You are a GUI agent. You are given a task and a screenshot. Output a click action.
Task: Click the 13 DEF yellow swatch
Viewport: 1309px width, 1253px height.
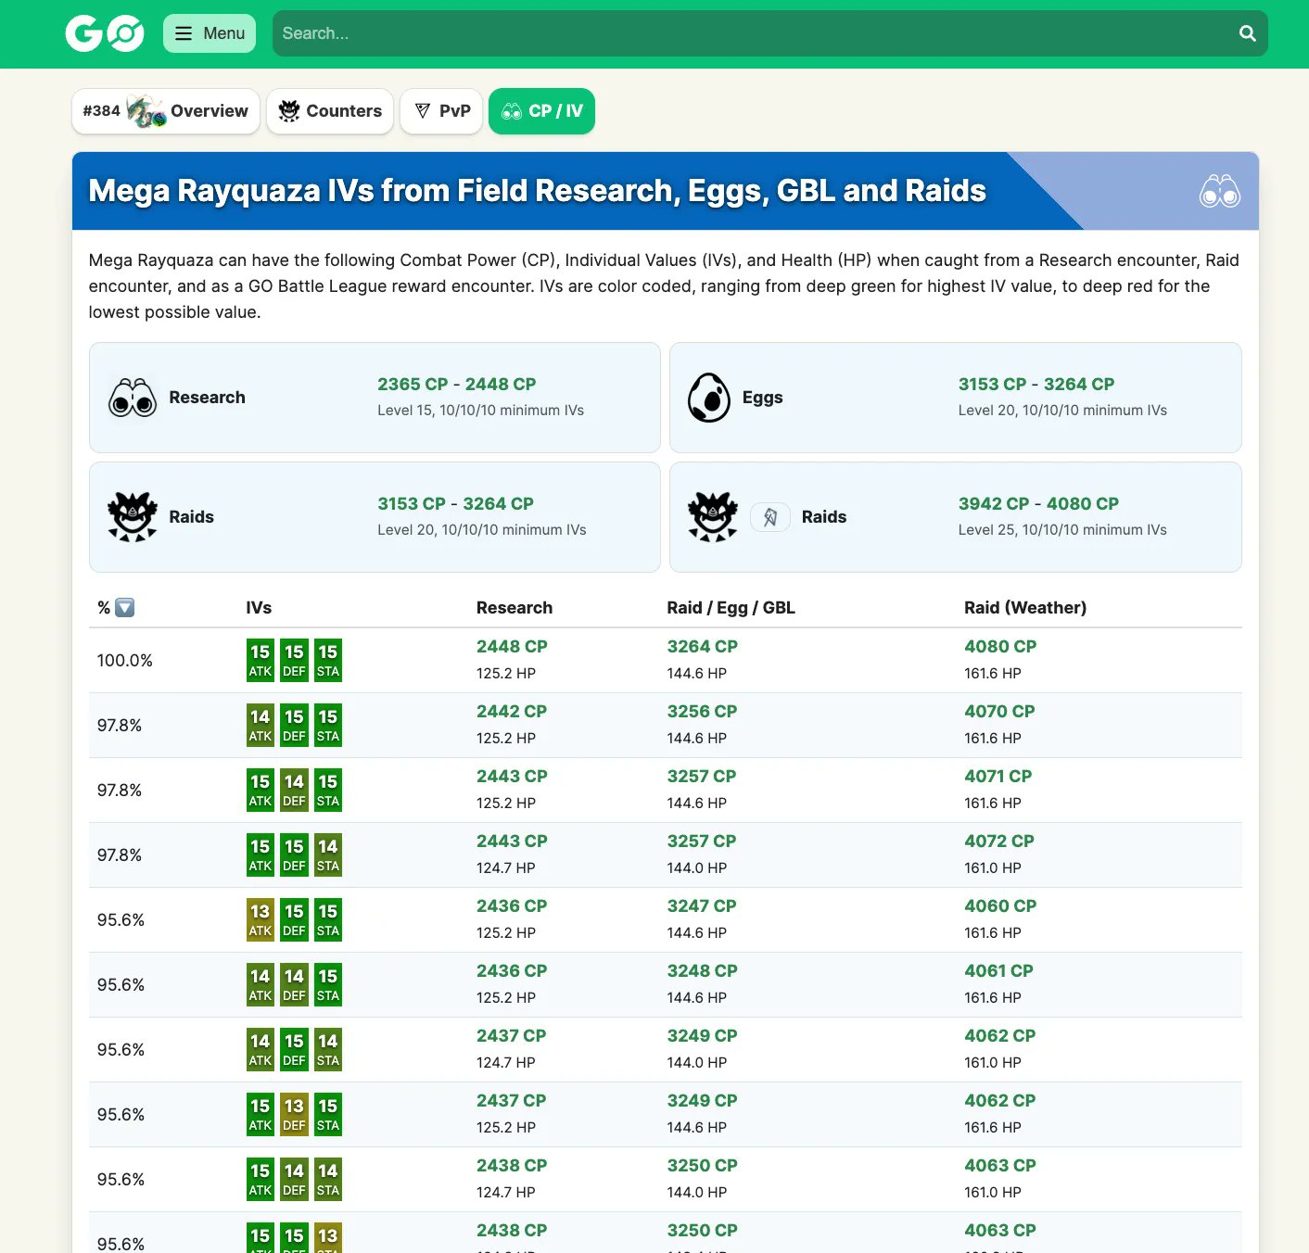pyautogui.click(x=294, y=1115)
